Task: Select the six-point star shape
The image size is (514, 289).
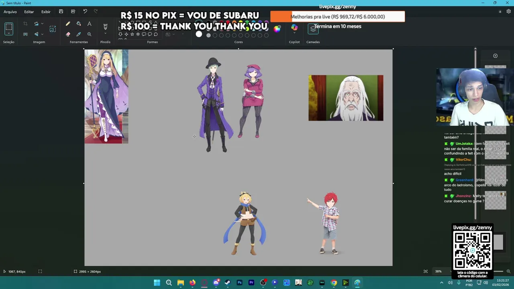Action: (138, 34)
